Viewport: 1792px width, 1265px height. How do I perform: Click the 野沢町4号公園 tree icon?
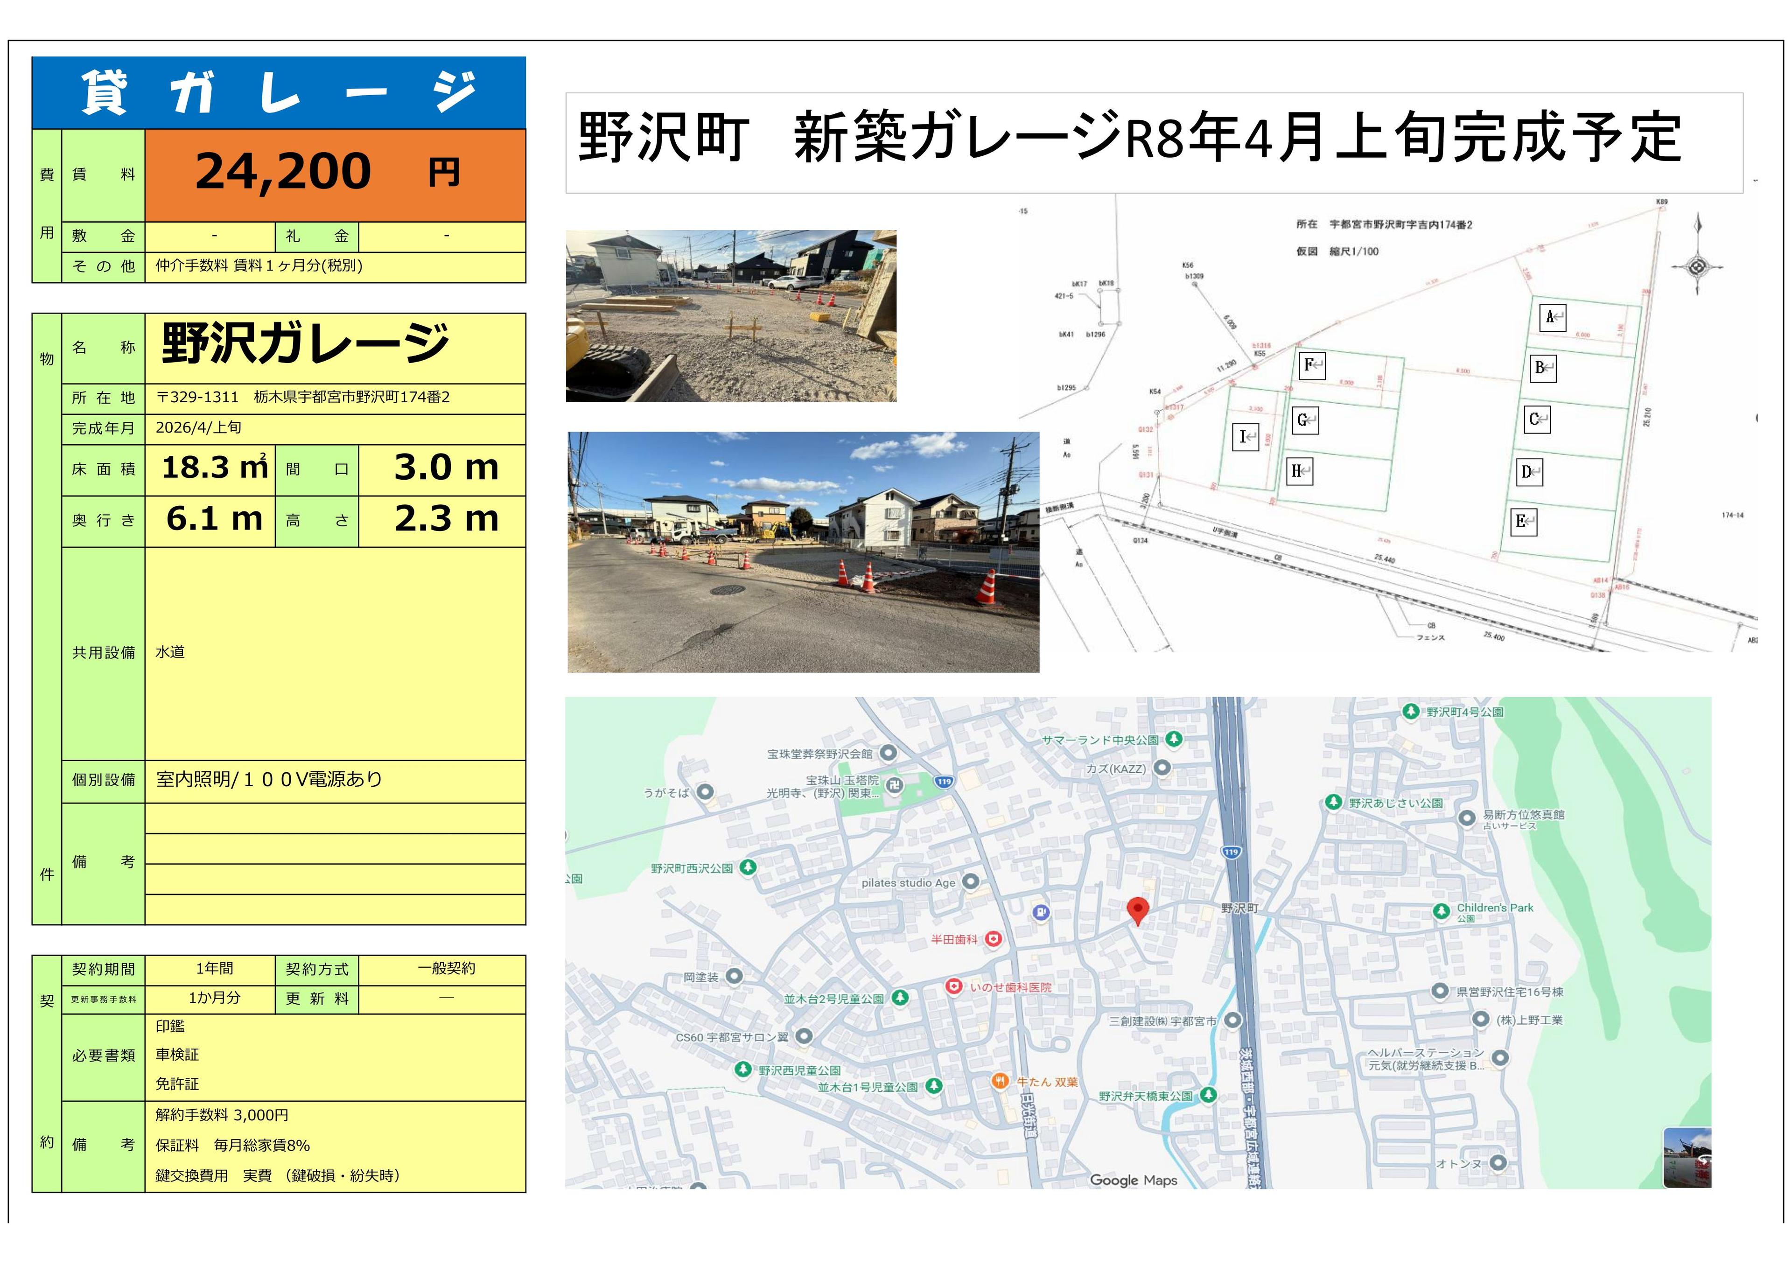[x=1410, y=710]
